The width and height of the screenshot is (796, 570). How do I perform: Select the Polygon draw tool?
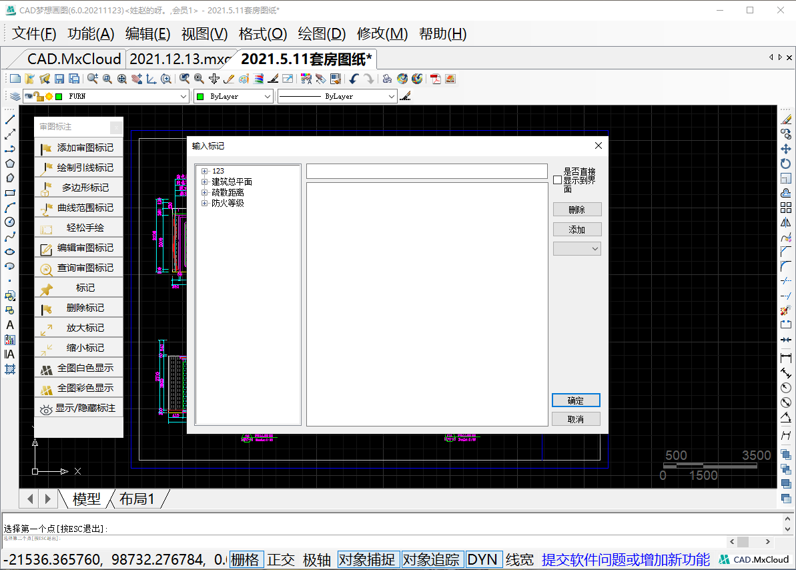9,164
